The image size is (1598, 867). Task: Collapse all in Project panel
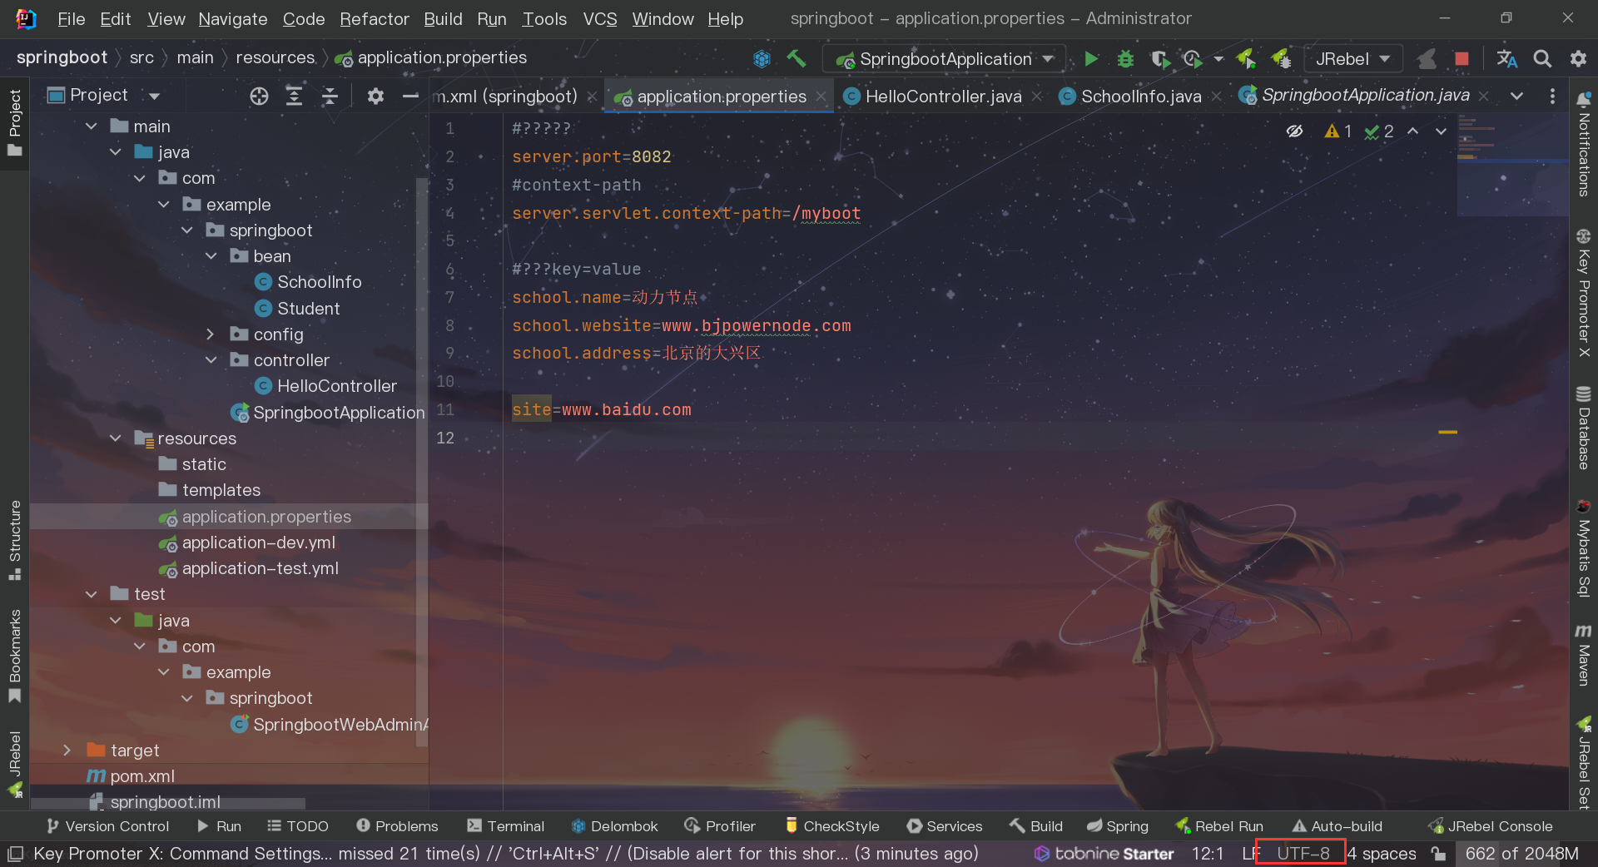pyautogui.click(x=330, y=97)
